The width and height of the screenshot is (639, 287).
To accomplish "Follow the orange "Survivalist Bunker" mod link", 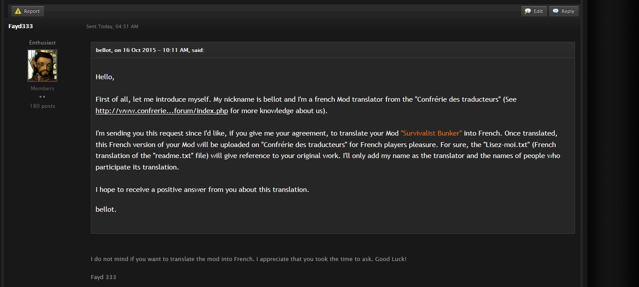I will pyautogui.click(x=431, y=133).
